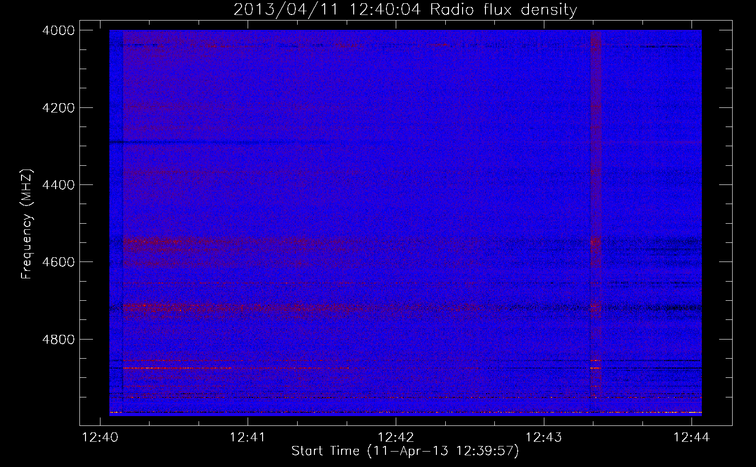Select the 4600 frequency tick label
This screenshot has height=467, width=756.
tap(58, 262)
